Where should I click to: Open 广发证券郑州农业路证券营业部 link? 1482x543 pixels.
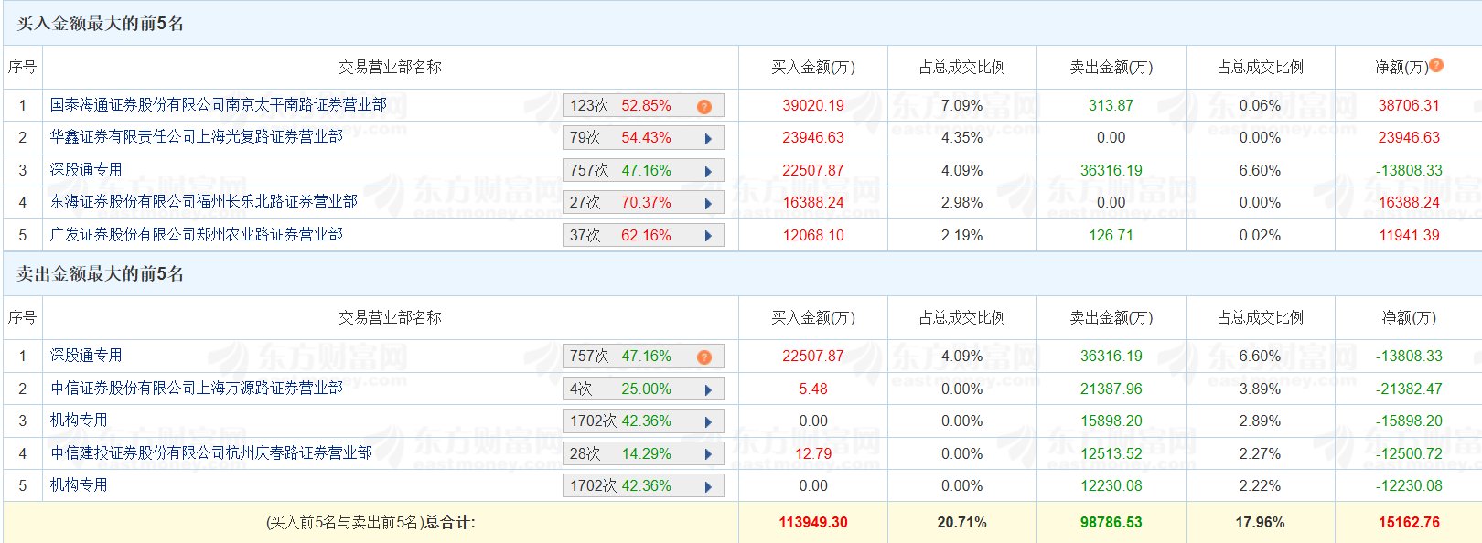click(x=196, y=235)
